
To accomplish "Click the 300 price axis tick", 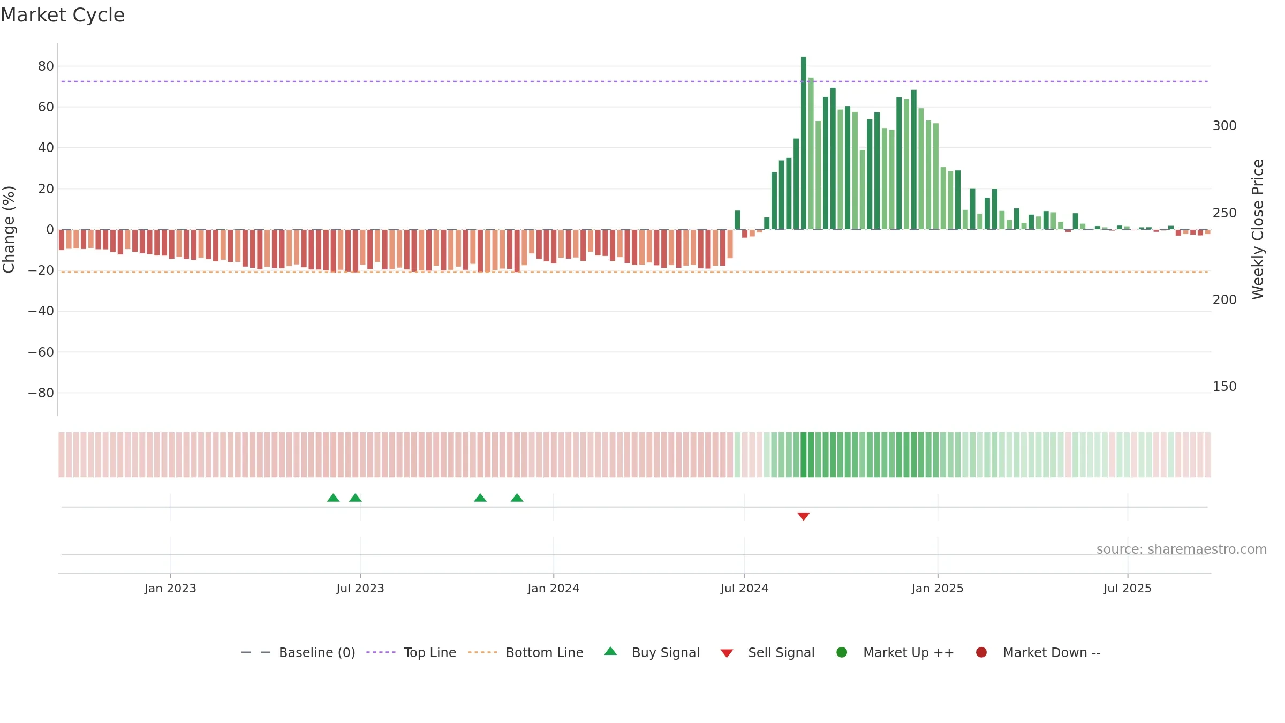I will pyautogui.click(x=1224, y=126).
